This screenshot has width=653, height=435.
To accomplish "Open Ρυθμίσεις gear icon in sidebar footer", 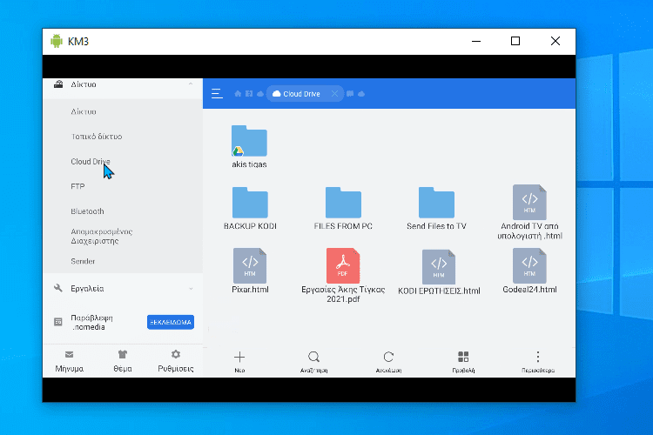I will 176,354.
